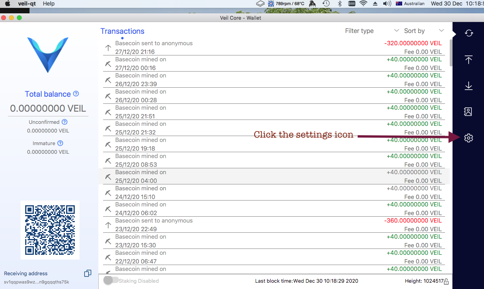The image size is (484, 289).
Task: Click the Last block time status text
Action: click(307, 281)
